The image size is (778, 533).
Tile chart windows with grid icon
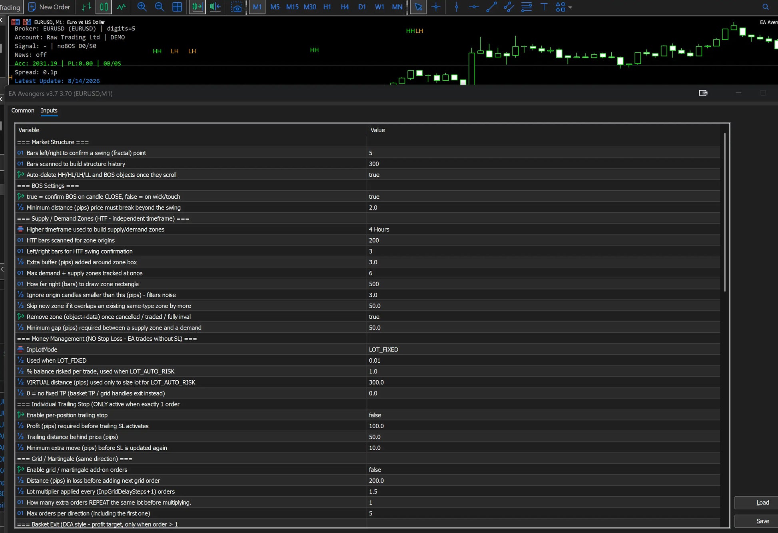[x=177, y=7]
